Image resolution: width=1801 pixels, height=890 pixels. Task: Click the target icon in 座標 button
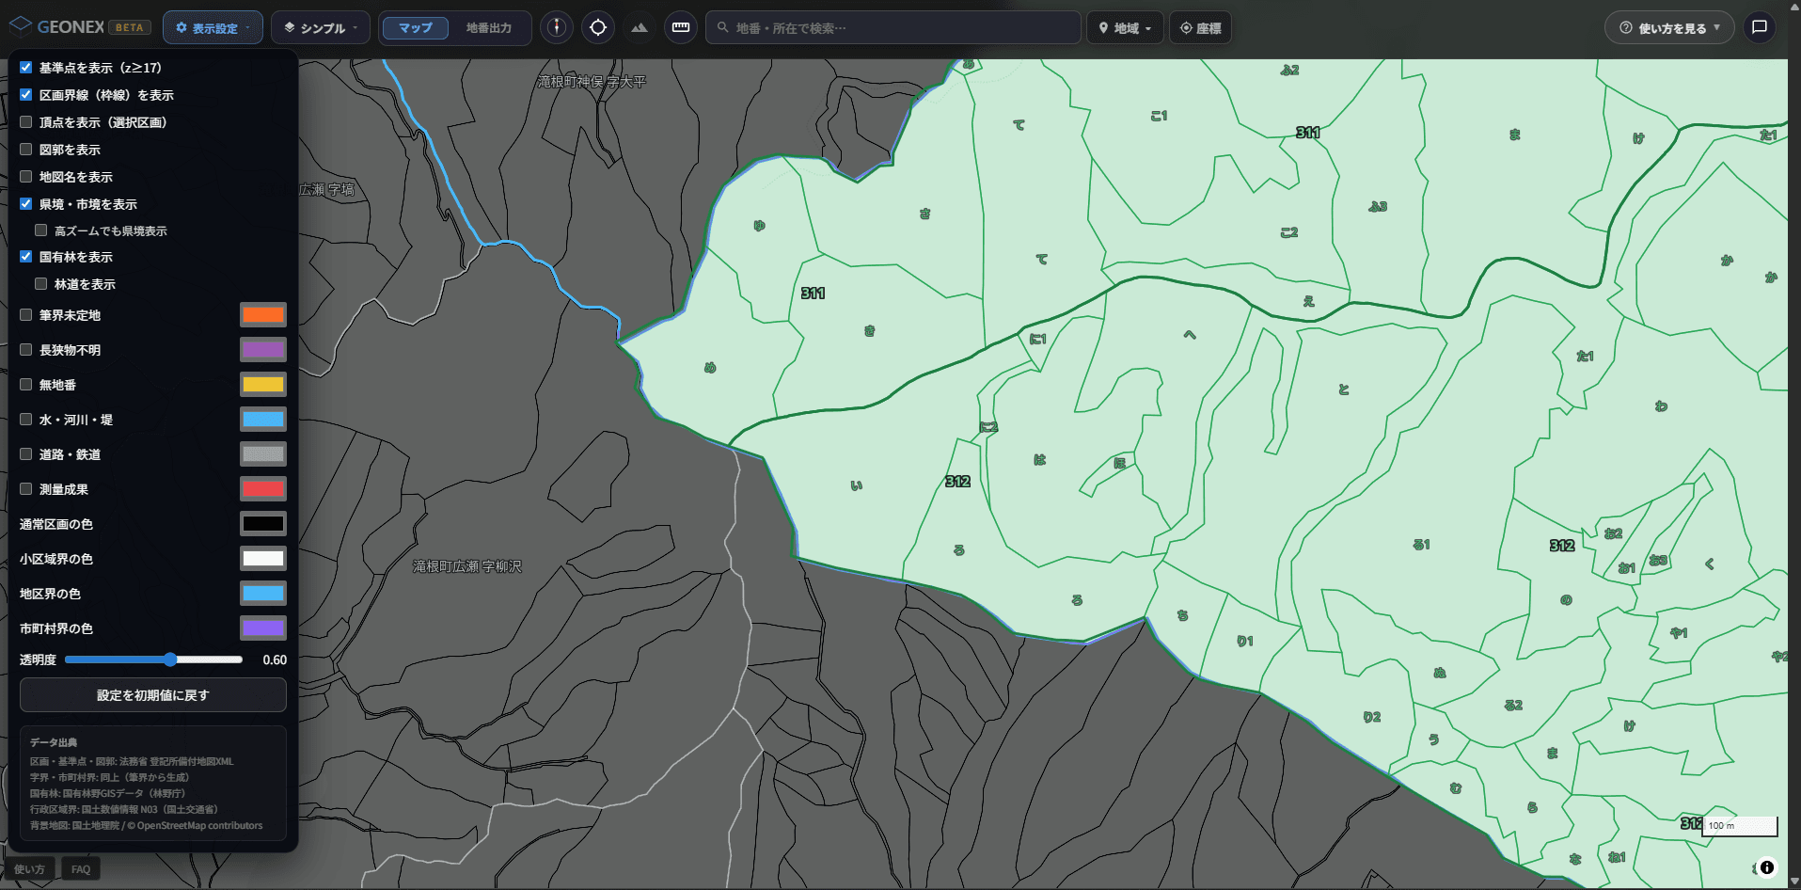[1186, 28]
